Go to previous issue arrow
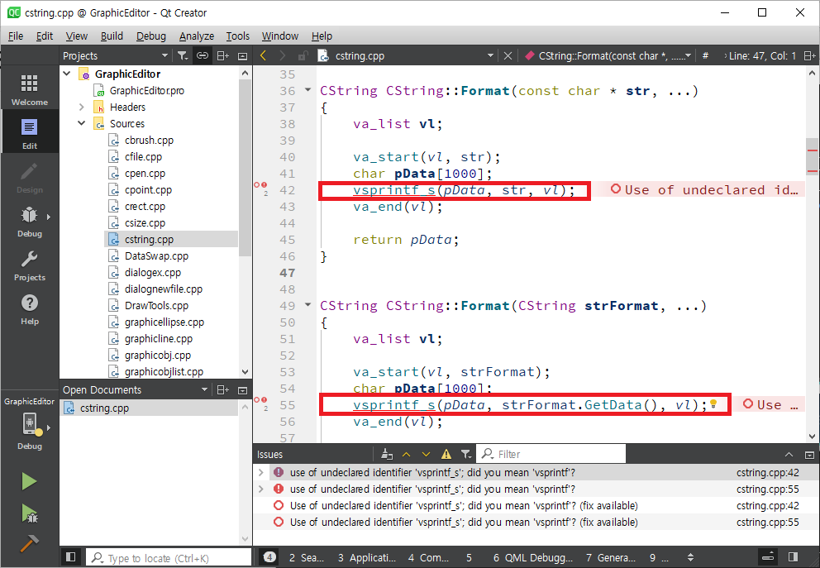 point(407,454)
